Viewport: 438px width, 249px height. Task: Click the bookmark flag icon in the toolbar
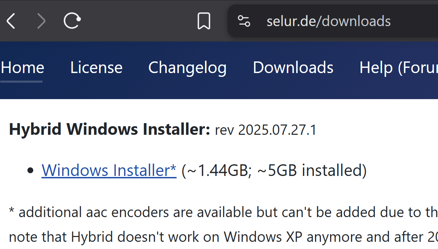click(204, 21)
